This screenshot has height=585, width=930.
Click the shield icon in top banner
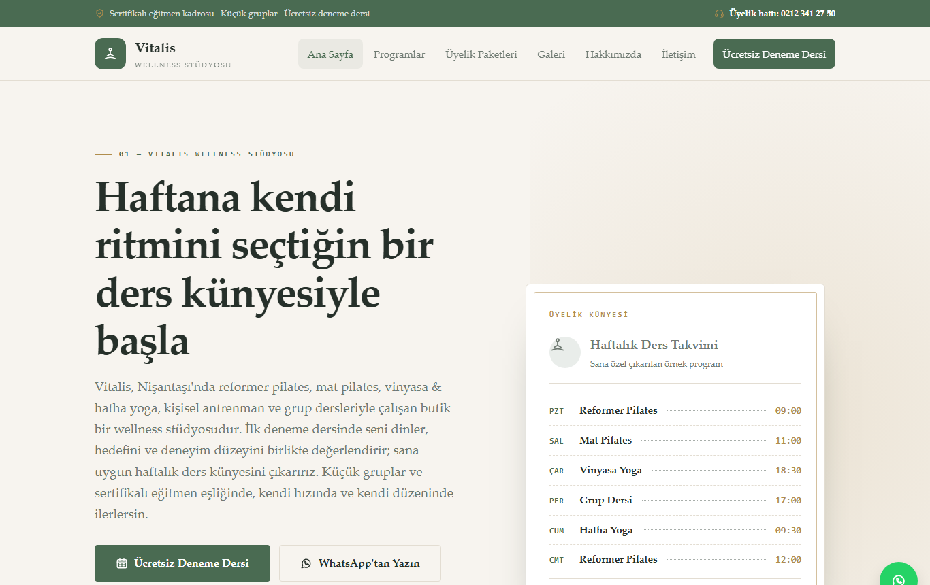click(100, 14)
